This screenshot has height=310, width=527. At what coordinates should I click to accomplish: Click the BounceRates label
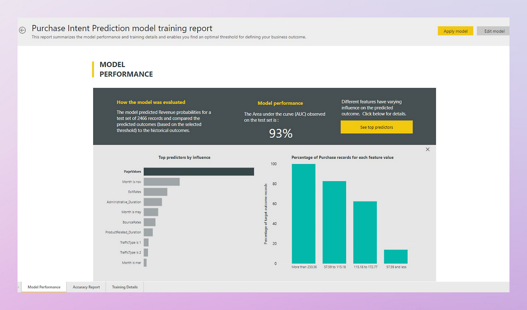point(132,222)
